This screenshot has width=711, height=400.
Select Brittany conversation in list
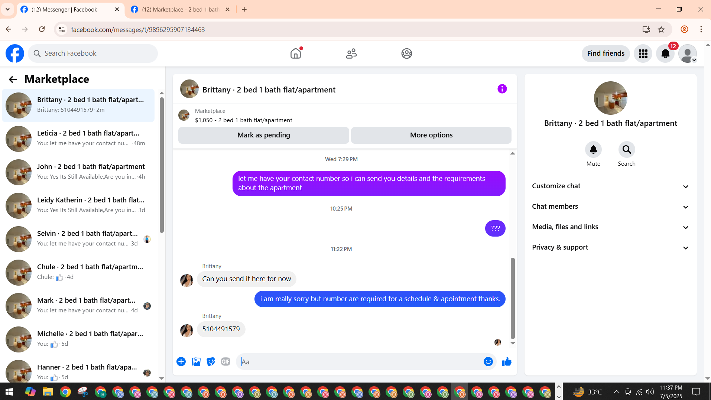coord(78,105)
